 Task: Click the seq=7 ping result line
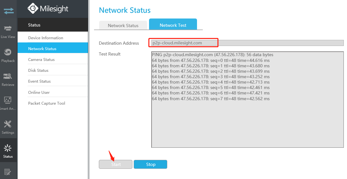[x=211, y=99]
